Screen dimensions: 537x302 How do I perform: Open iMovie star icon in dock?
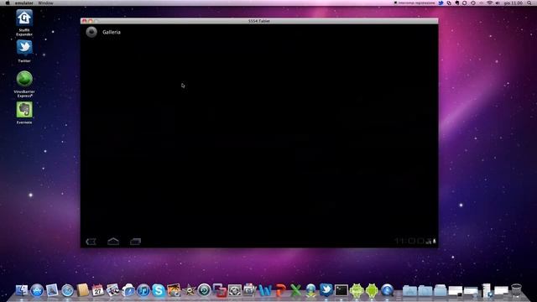[x=189, y=291]
